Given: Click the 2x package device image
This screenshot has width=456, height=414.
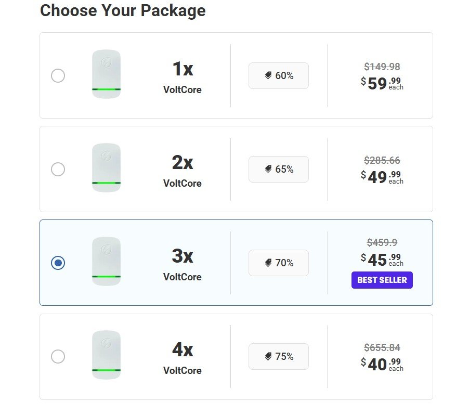Looking at the screenshot, I should tap(107, 168).
